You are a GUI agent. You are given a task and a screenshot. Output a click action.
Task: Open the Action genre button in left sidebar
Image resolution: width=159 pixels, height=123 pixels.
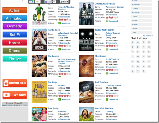tap(15, 10)
